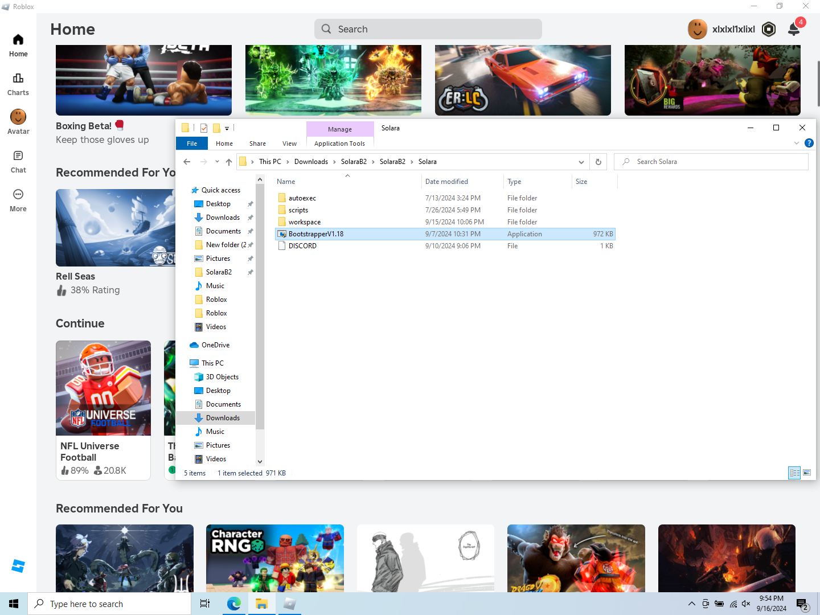Open recent locations dropdown arrow
The width and height of the screenshot is (820, 615).
point(217,162)
